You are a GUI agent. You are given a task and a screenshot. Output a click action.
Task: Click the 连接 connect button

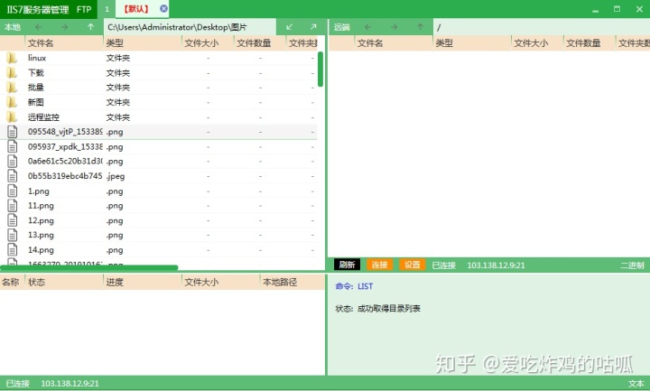tap(379, 265)
